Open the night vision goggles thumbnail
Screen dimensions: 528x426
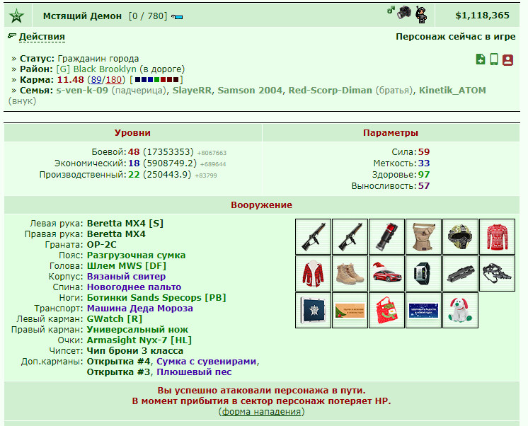click(x=497, y=273)
